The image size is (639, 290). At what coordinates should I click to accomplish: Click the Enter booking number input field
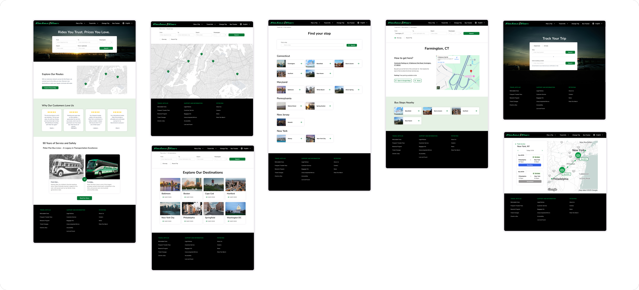tap(547, 63)
